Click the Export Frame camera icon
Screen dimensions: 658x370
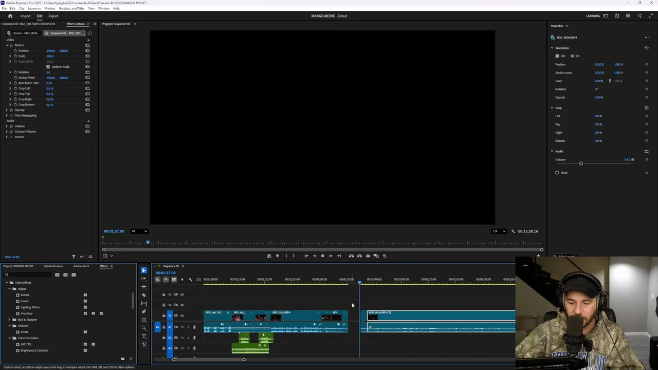coord(368,256)
